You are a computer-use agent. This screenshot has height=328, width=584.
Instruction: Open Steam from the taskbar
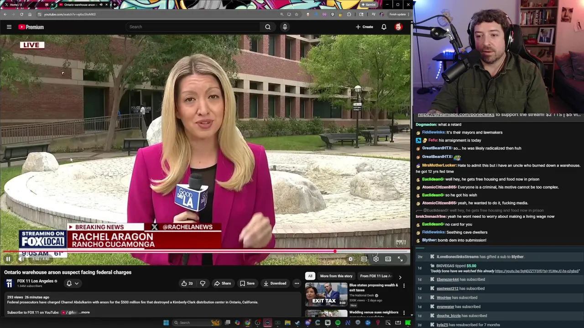tap(297, 323)
